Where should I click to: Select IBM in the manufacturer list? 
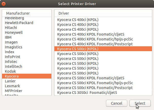(x=27, y=37)
